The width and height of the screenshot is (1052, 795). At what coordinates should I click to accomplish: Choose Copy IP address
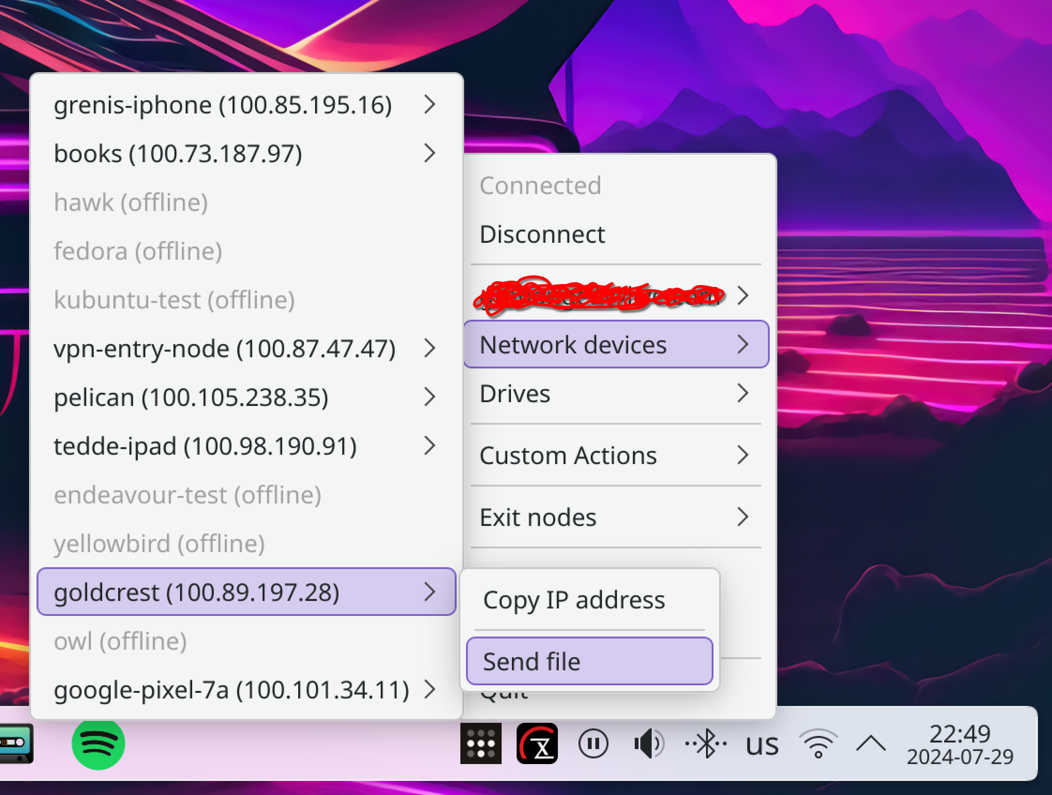[589, 600]
